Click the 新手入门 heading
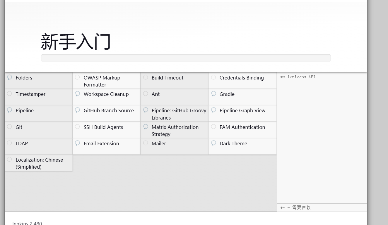Viewport: 388px width, 225px height. (76, 42)
